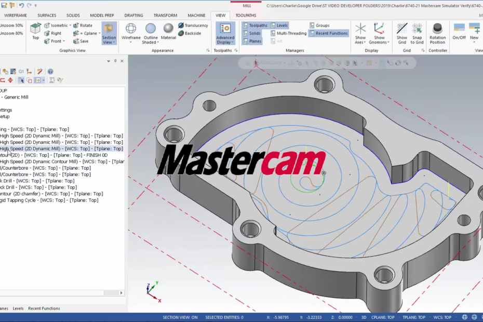Click the Save icon in the quick access toolbar
This screenshot has width=483, height=322.
(x=4, y=5)
